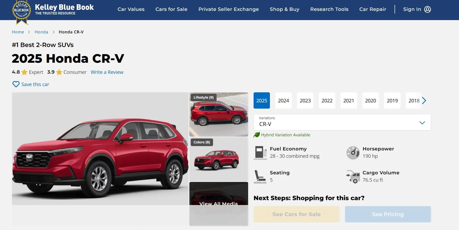Viewport: 459px width, 230px height.
Task: Open the Research Tools menu
Action: point(329,9)
